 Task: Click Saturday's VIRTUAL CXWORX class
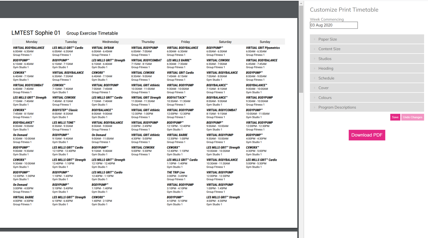click(x=218, y=64)
